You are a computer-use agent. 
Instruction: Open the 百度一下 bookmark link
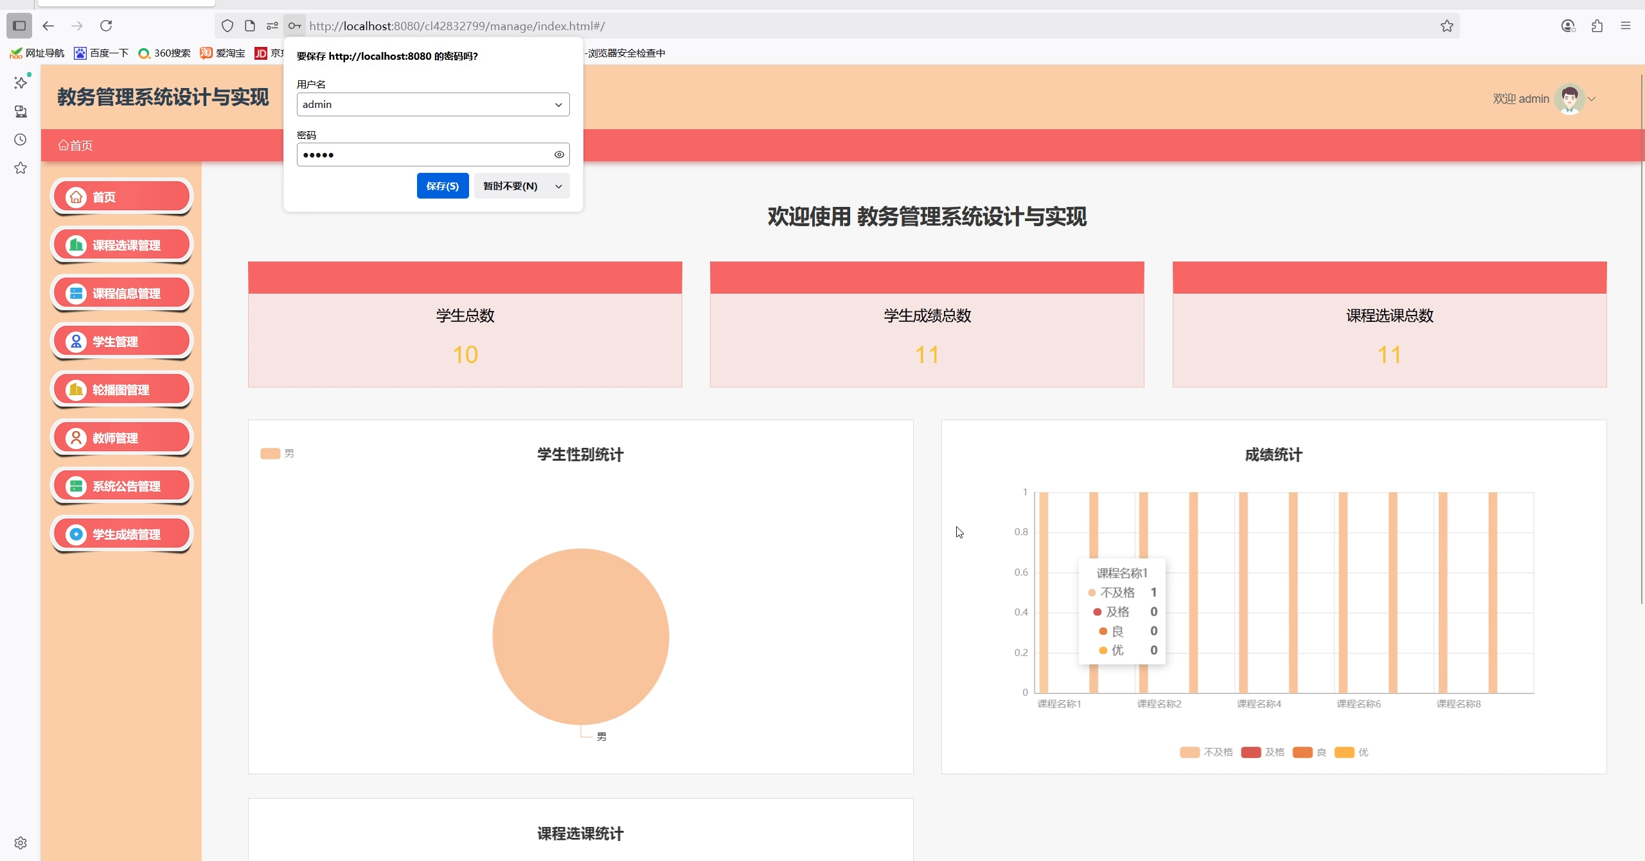(101, 53)
